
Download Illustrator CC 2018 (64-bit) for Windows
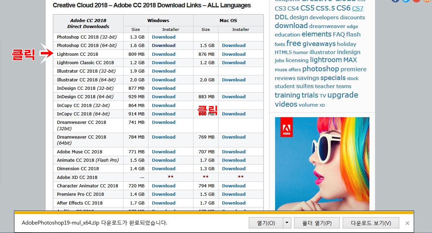pyautogui.click(x=164, y=80)
